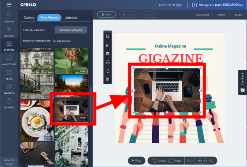Zoom out with the minus magnifier
This screenshot has width=247, height=167.
(x=189, y=160)
